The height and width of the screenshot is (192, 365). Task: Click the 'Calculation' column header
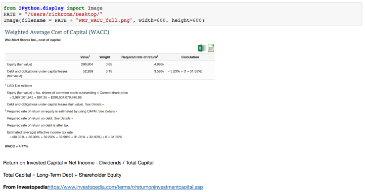(x=190, y=57)
